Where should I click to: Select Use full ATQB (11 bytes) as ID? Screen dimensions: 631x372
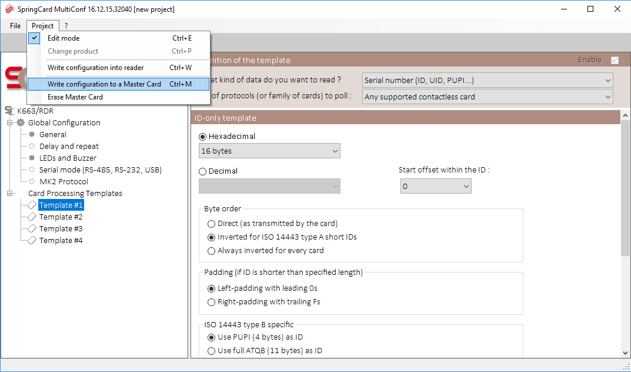click(x=211, y=351)
